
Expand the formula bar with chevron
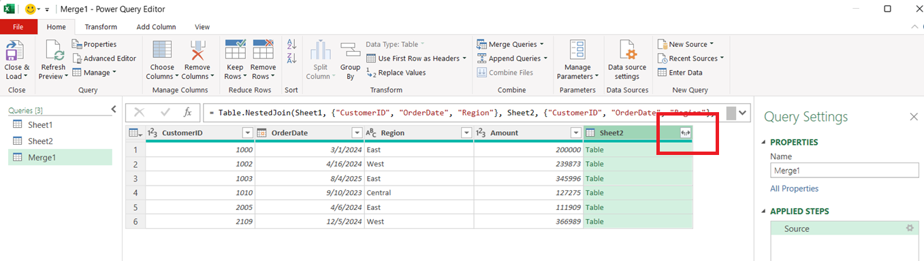coord(743,113)
